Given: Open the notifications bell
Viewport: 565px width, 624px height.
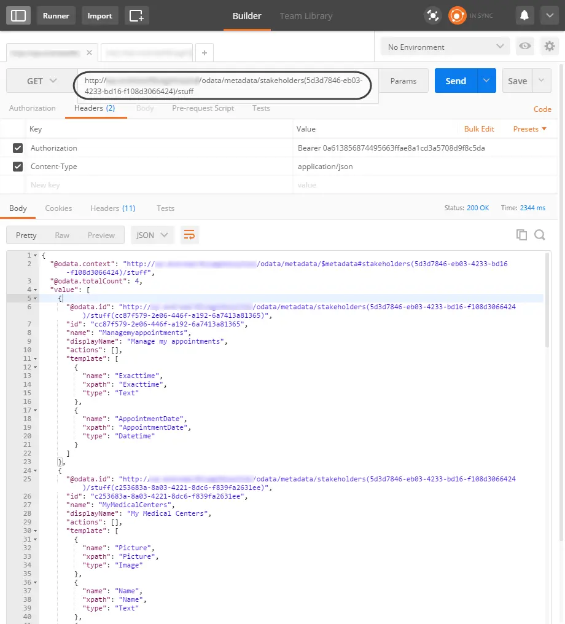Looking at the screenshot, I should tap(524, 15).
